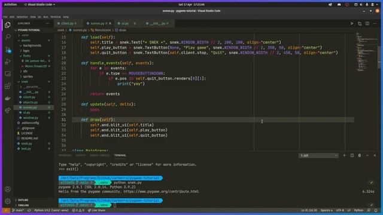
Task: Open the Manage gear icon
Action: (8, 201)
